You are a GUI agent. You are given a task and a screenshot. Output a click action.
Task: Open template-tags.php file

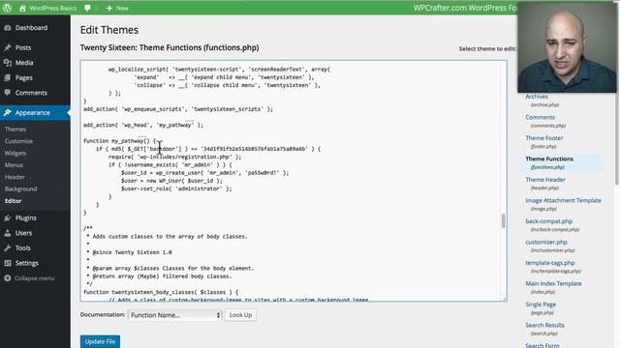(550, 263)
